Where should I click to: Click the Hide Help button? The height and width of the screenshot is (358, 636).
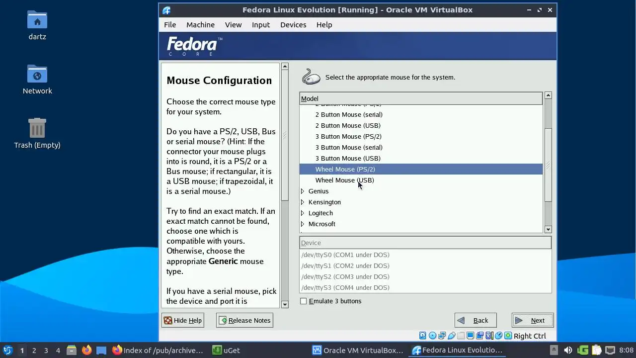tap(183, 320)
